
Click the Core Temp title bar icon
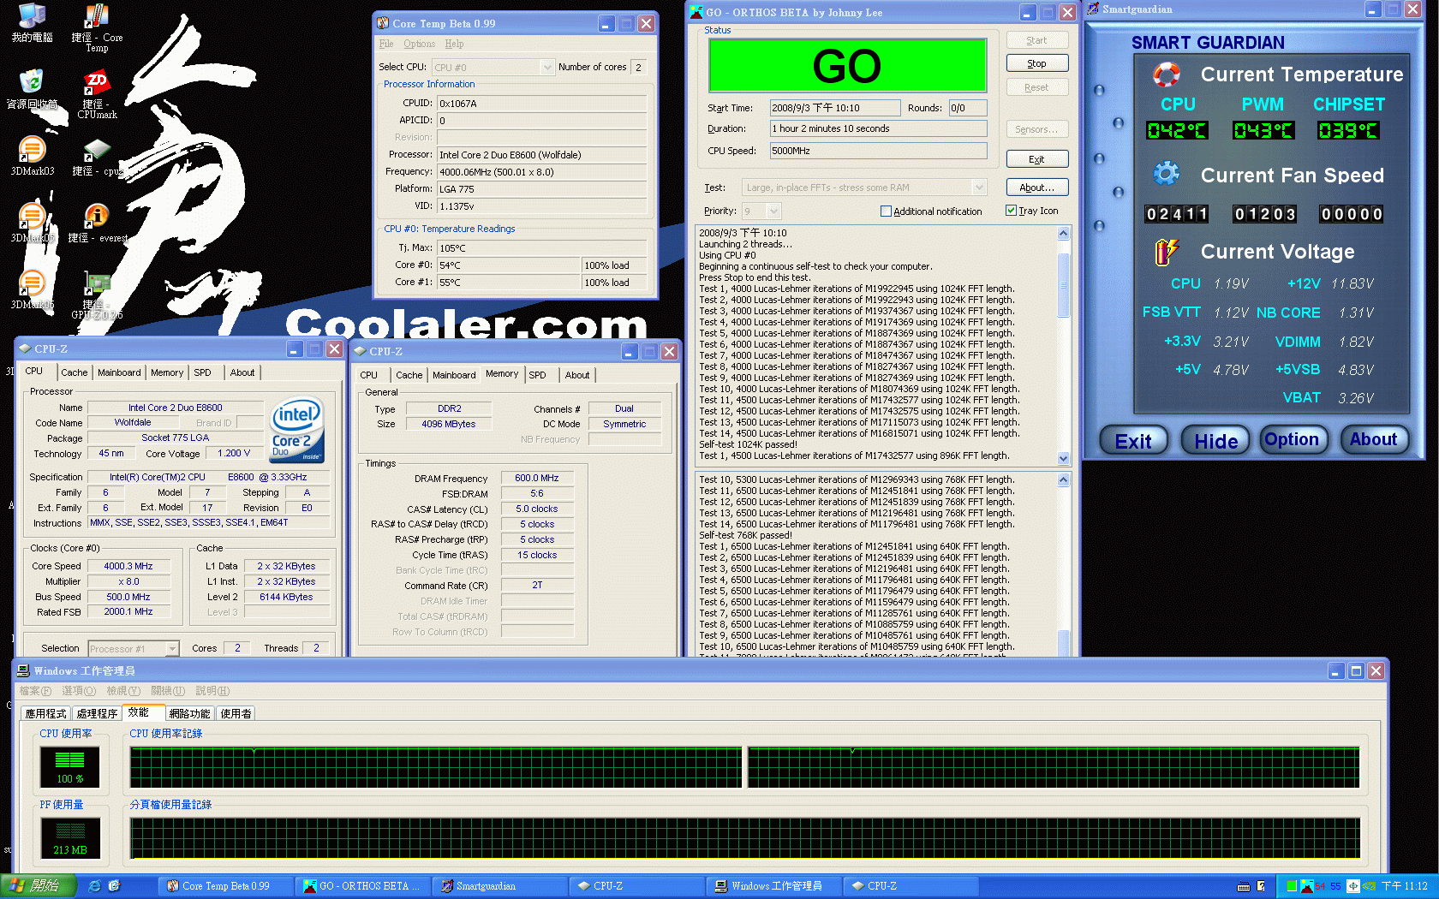[x=382, y=24]
